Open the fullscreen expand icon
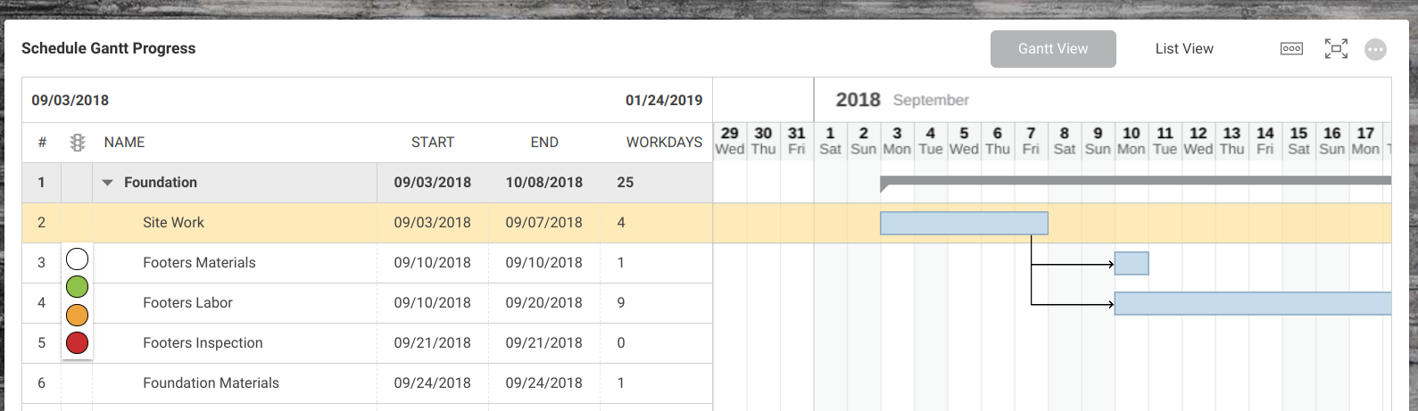 [1336, 48]
